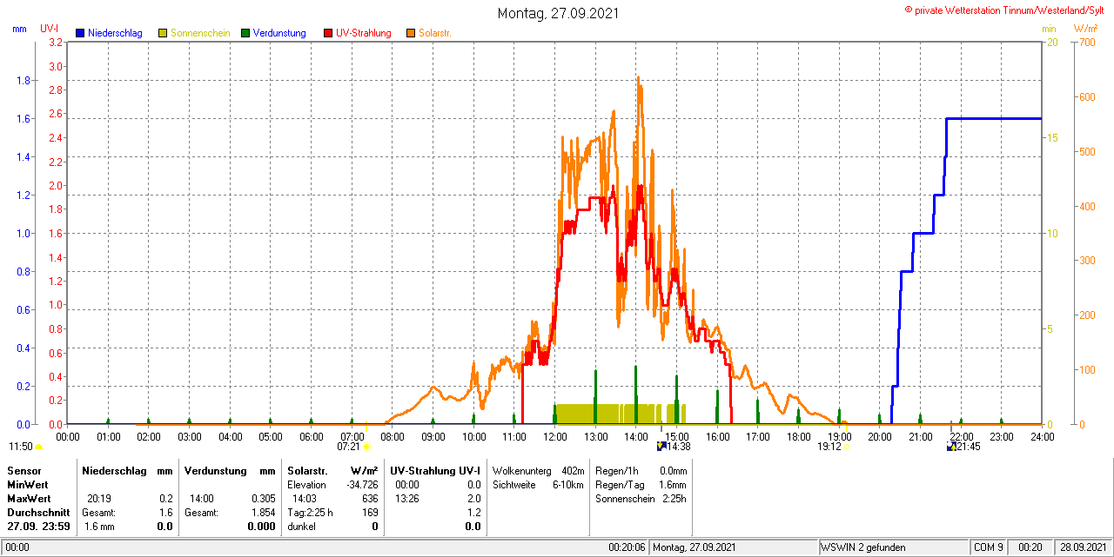Click the Wolkenunterg 402m entry
1114x557 pixels.
click(538, 470)
